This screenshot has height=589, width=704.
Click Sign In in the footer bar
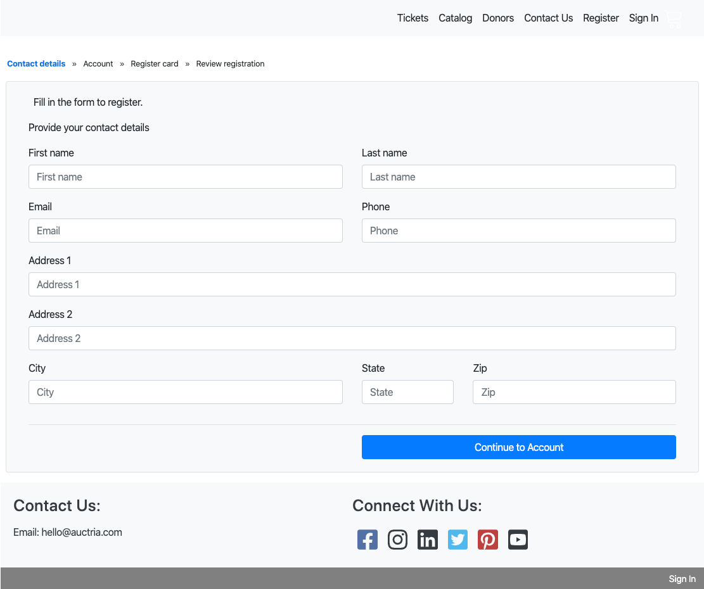point(682,579)
